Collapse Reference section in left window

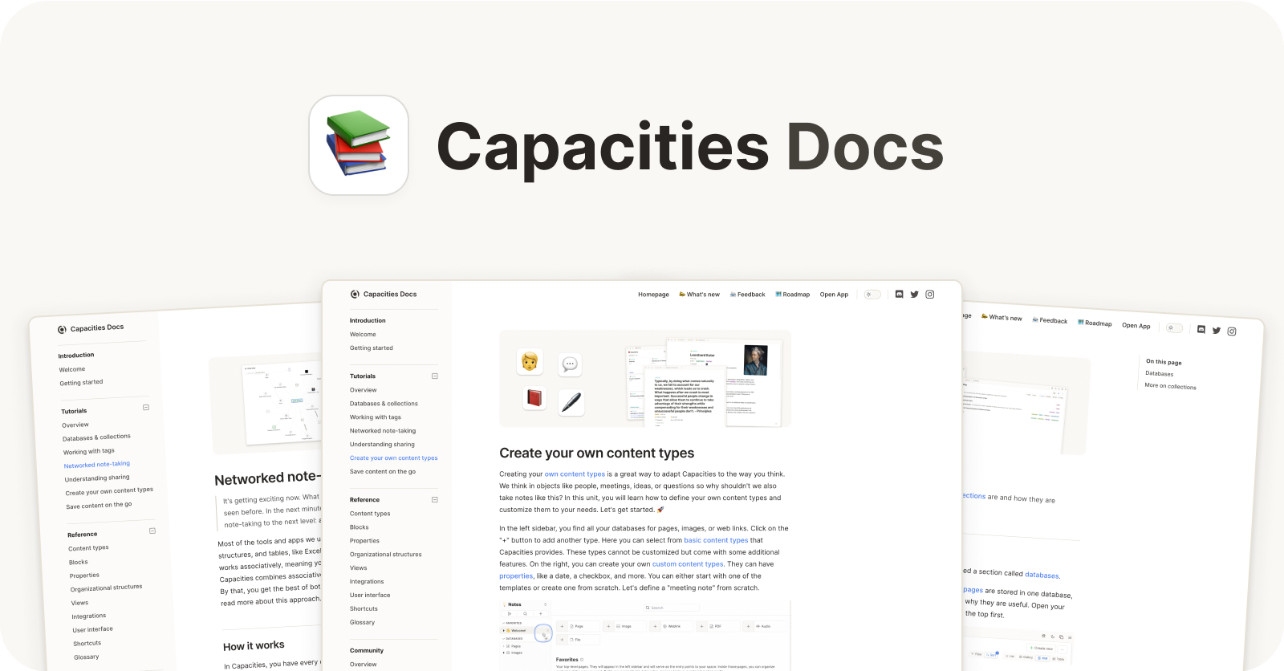tap(152, 531)
